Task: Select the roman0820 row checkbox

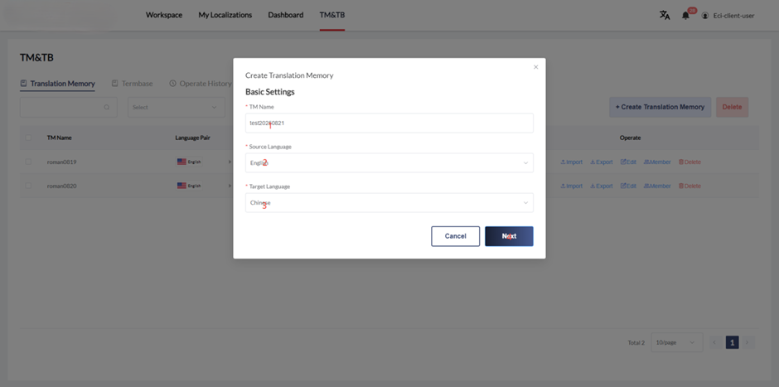Action: coord(28,186)
